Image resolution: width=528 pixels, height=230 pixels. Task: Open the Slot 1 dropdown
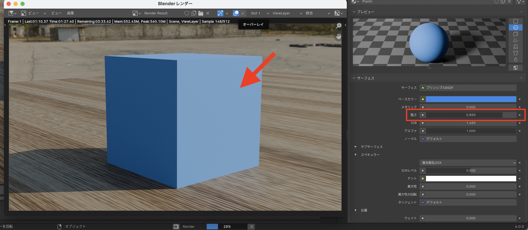(x=260, y=13)
